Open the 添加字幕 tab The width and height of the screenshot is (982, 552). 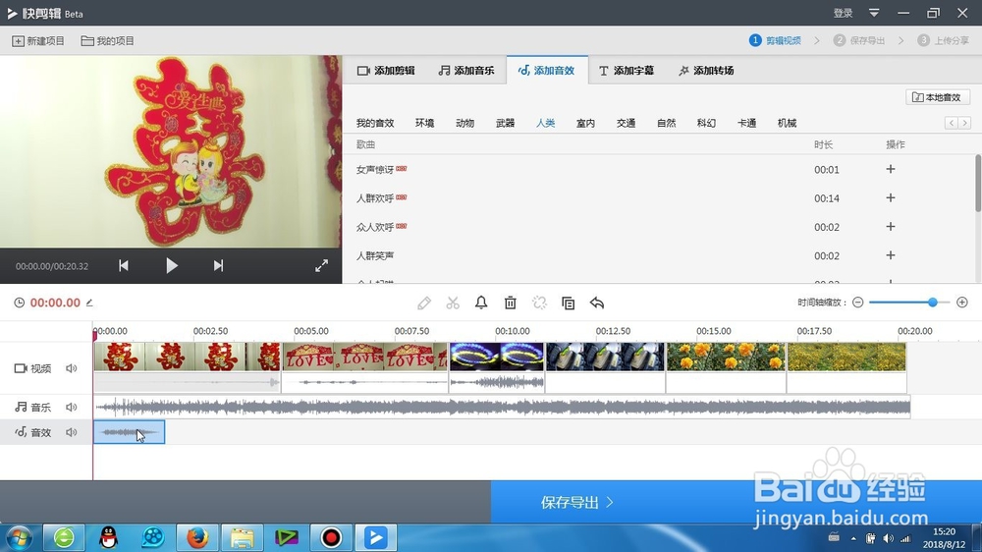click(x=627, y=70)
